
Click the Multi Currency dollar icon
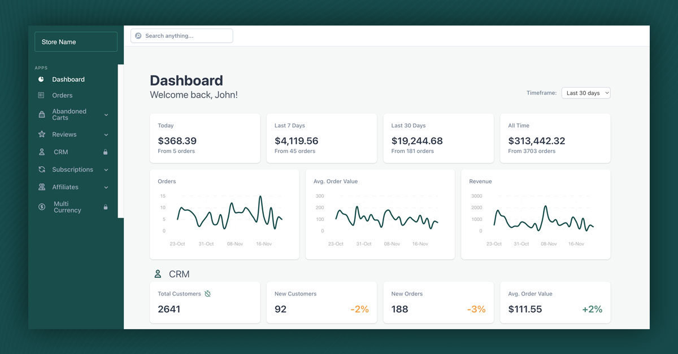41,207
